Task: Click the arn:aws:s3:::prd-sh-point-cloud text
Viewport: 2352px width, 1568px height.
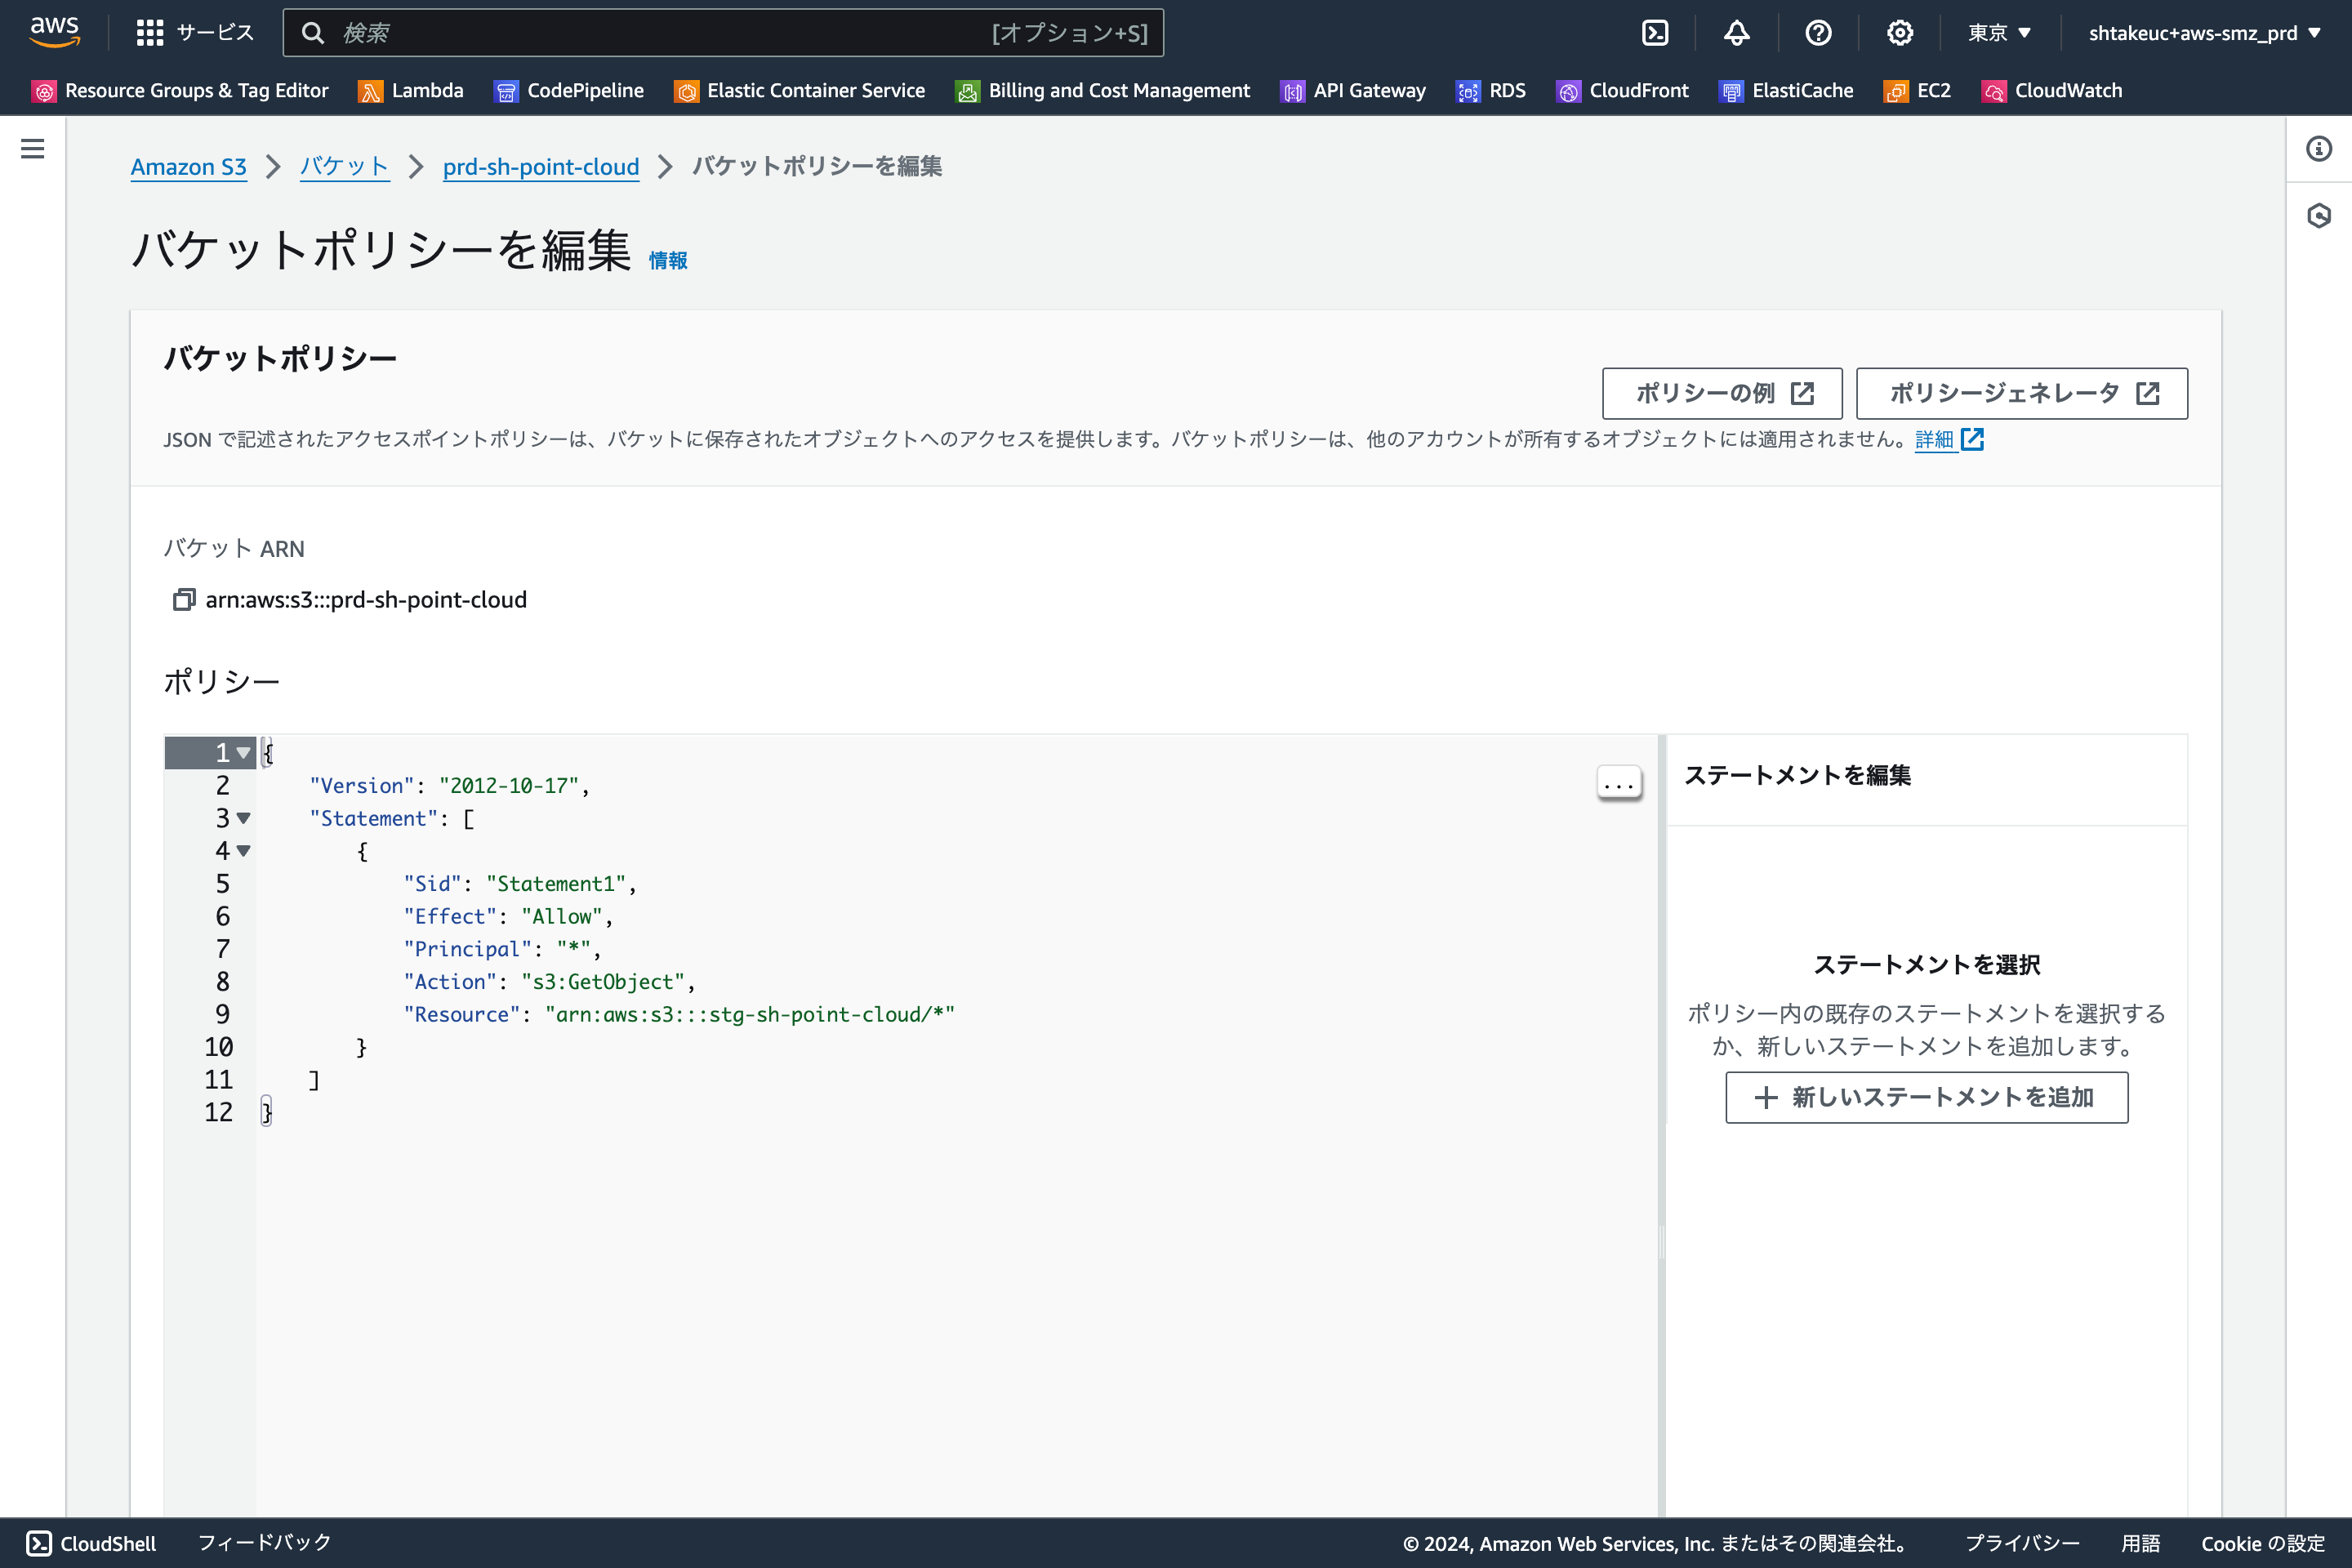Action: (x=366, y=600)
